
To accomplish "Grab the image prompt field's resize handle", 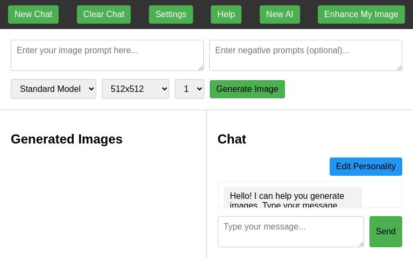I will click(x=201, y=68).
